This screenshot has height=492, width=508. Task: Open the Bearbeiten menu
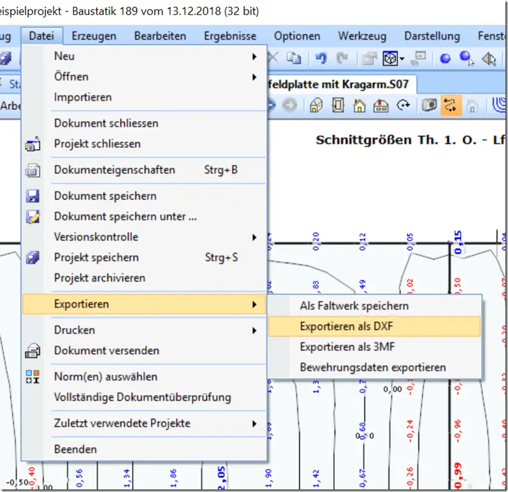click(160, 36)
